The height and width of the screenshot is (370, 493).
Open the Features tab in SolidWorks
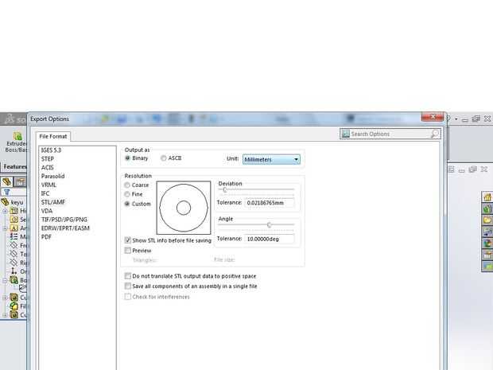[x=15, y=166]
